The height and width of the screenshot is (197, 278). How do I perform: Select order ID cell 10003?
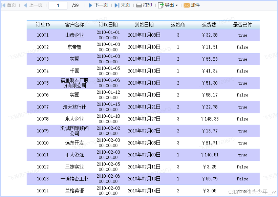pos(43,59)
